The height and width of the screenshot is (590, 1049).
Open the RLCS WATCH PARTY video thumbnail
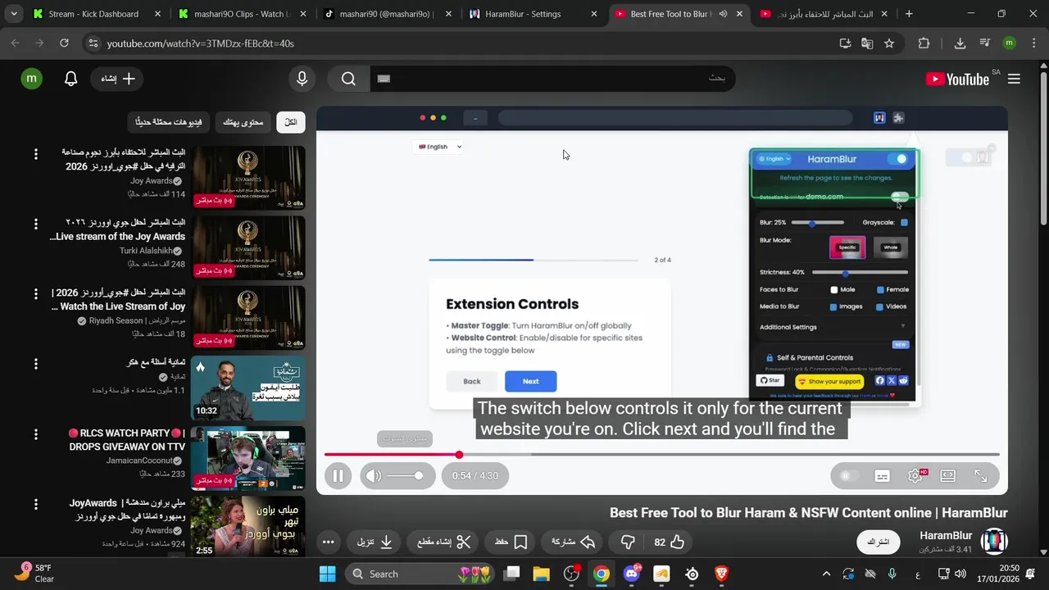pos(248,458)
